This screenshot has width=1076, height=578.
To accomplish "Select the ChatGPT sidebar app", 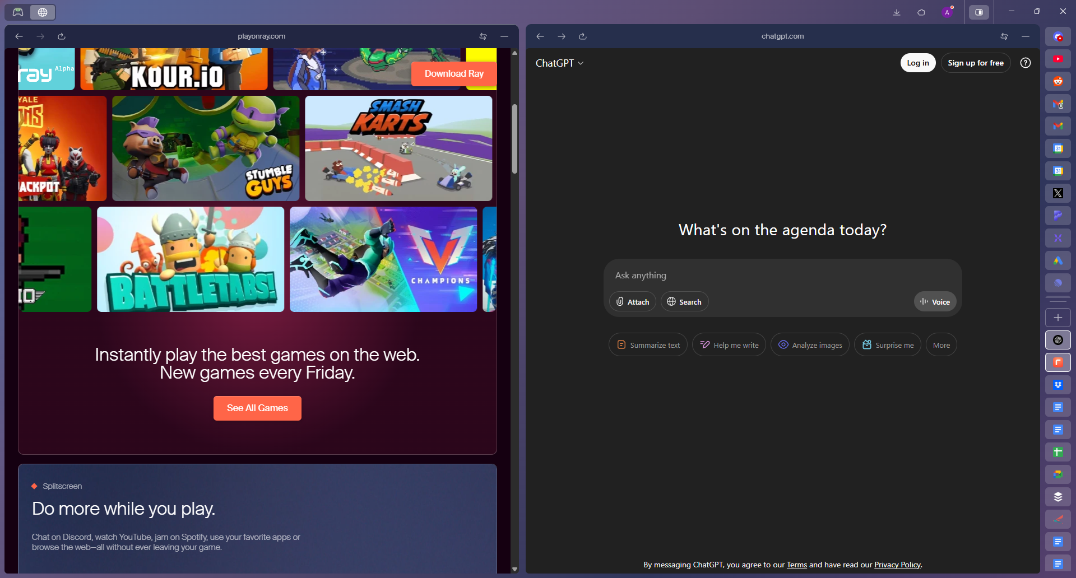I will click(x=1058, y=340).
